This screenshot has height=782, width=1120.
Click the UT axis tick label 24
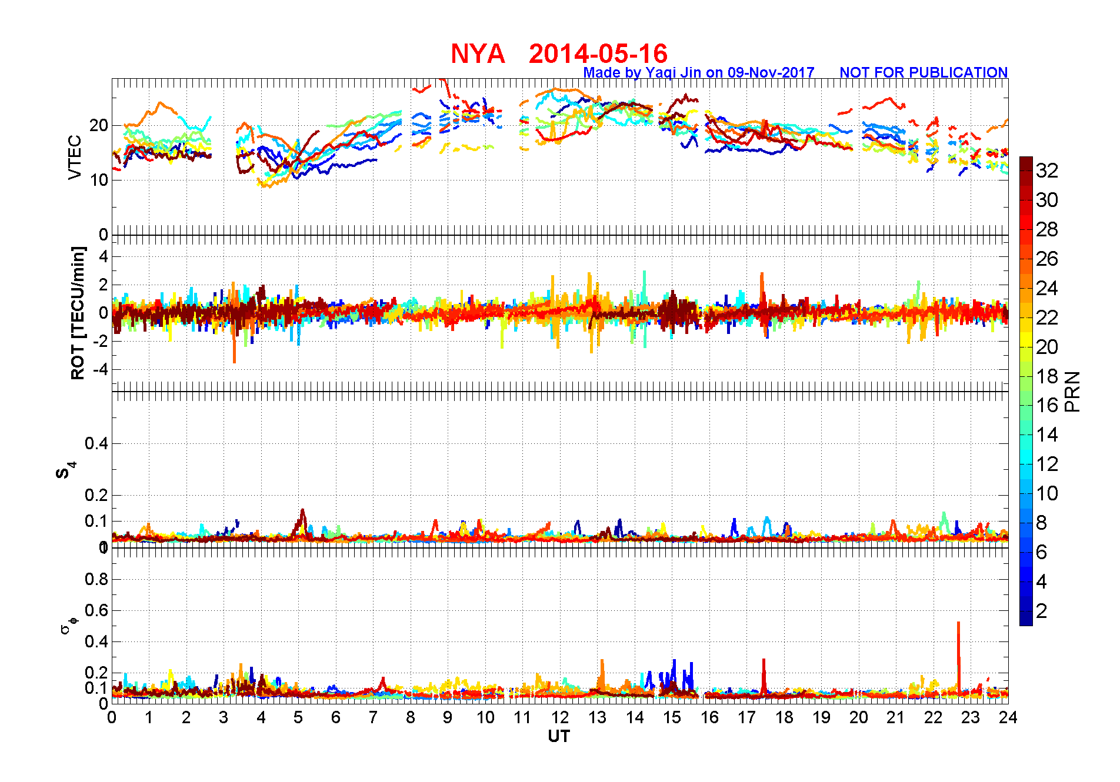coord(1008,717)
